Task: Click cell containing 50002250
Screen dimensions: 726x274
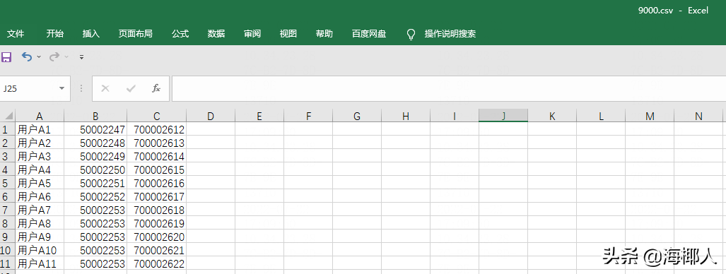Action: click(x=95, y=170)
